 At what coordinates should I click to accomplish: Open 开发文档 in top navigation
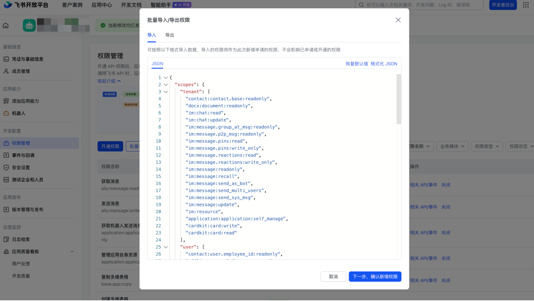tap(131, 5)
